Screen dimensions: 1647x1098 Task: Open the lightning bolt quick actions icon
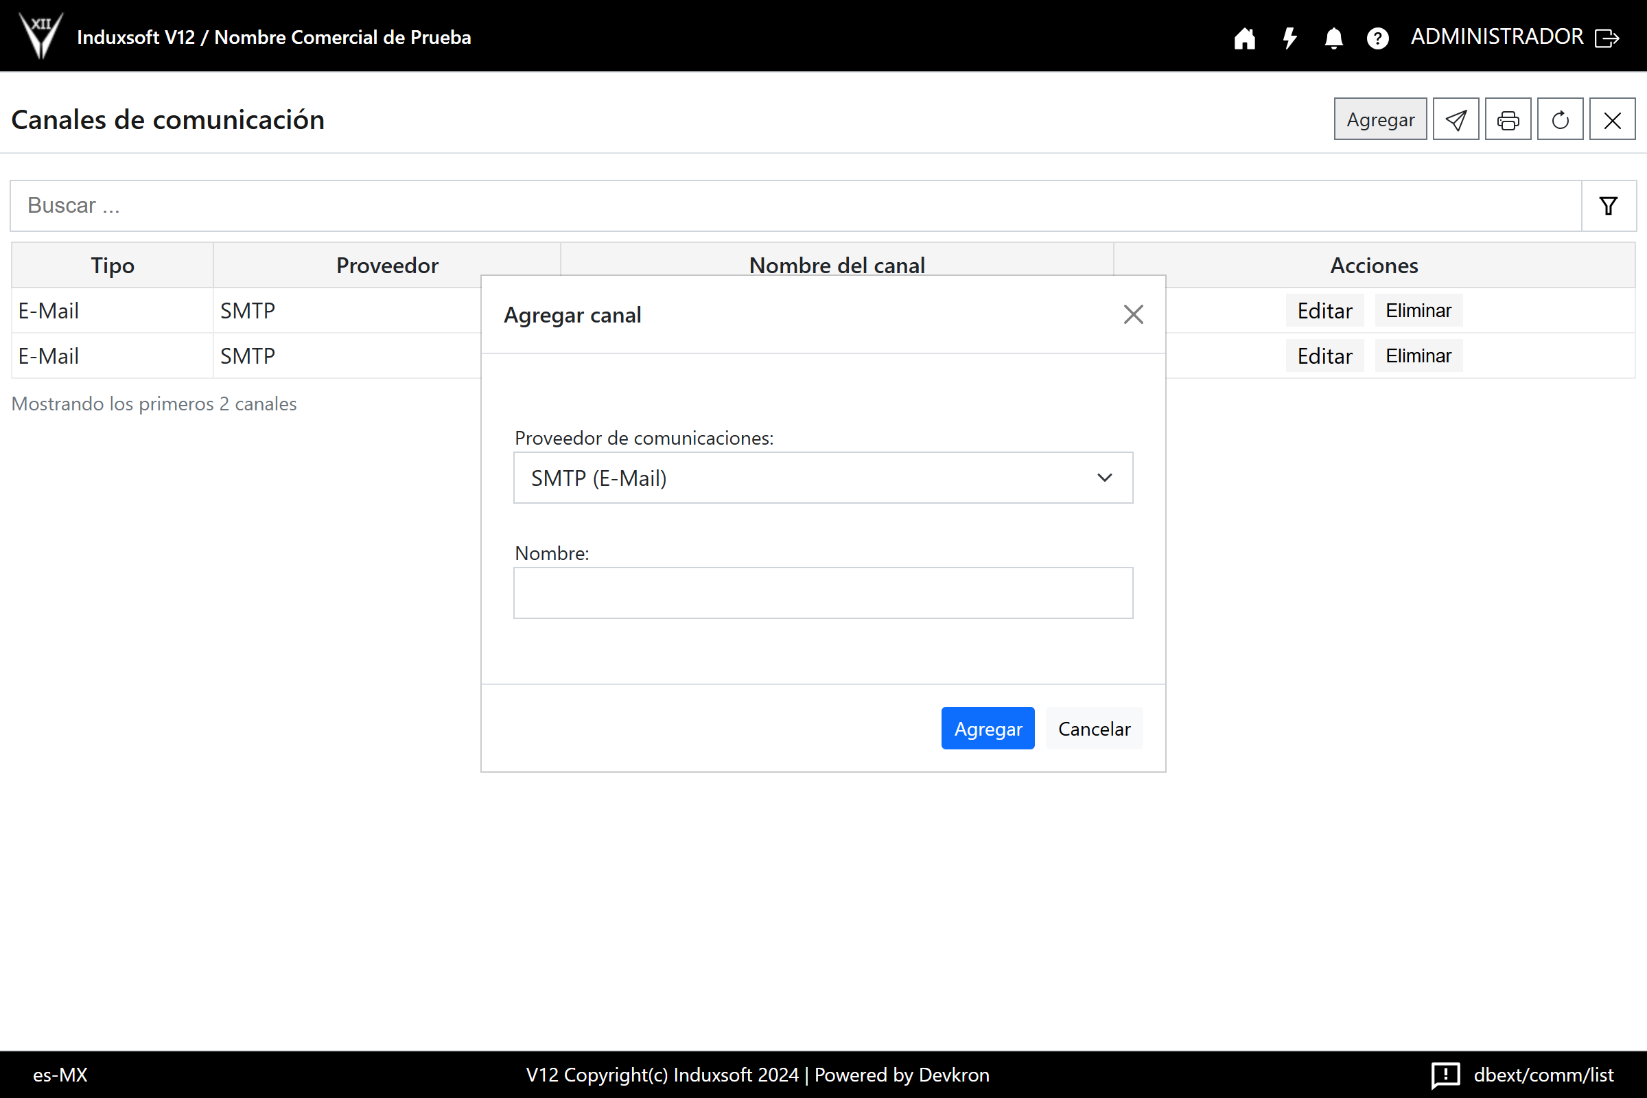point(1289,38)
